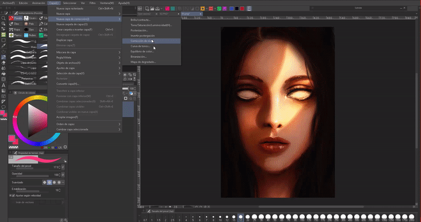This screenshot has height=222, width=421.
Task: Click the open file folder icon
Action: tap(152, 9)
